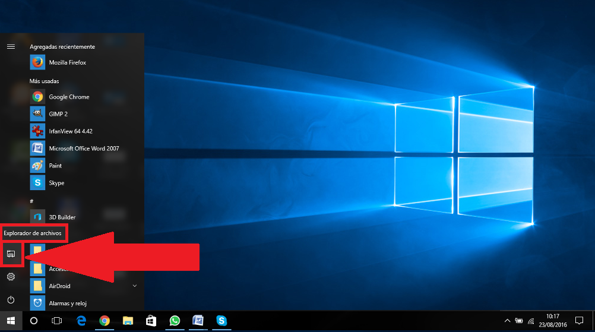Launch Microsoft Edge from taskbar

point(81,321)
